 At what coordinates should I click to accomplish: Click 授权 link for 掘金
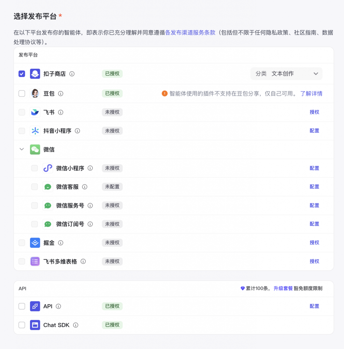coord(314,243)
